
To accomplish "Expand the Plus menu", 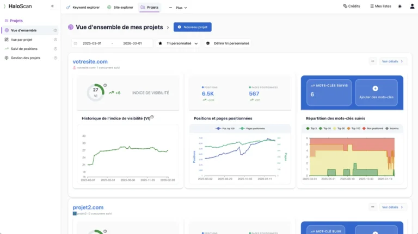I will pyautogui.click(x=178, y=8).
